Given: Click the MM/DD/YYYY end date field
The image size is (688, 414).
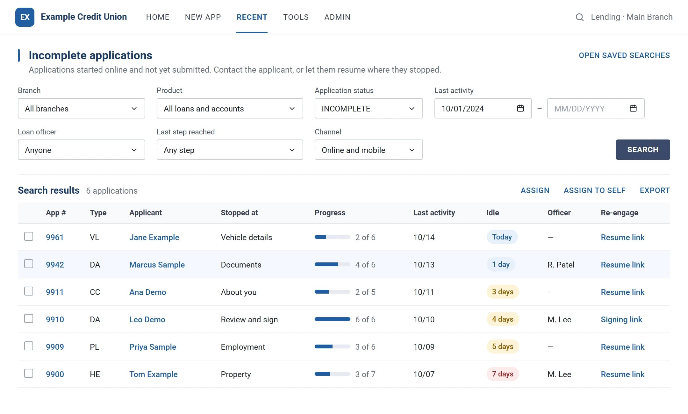Looking at the screenshot, I should pos(596,108).
